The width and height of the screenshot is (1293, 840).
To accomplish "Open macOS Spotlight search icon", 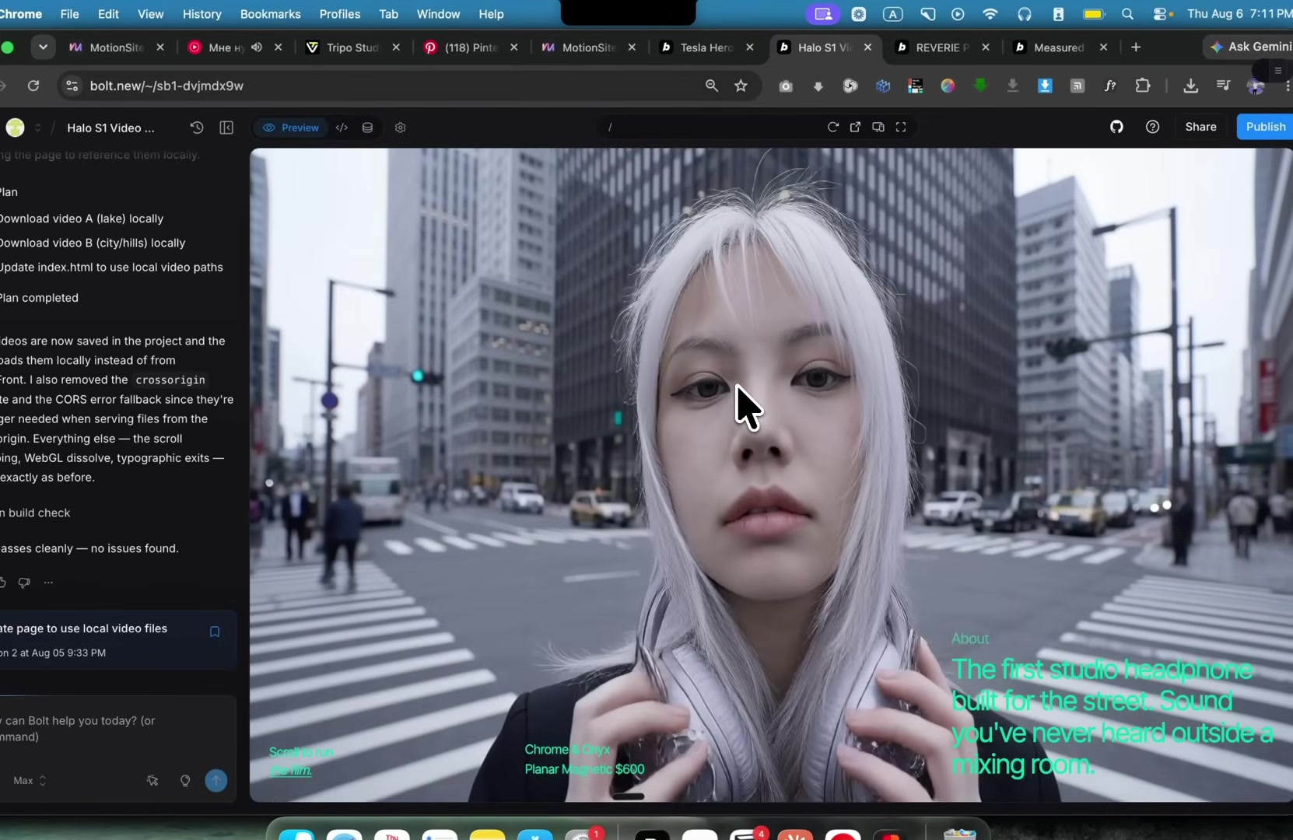I will pos(1127,14).
